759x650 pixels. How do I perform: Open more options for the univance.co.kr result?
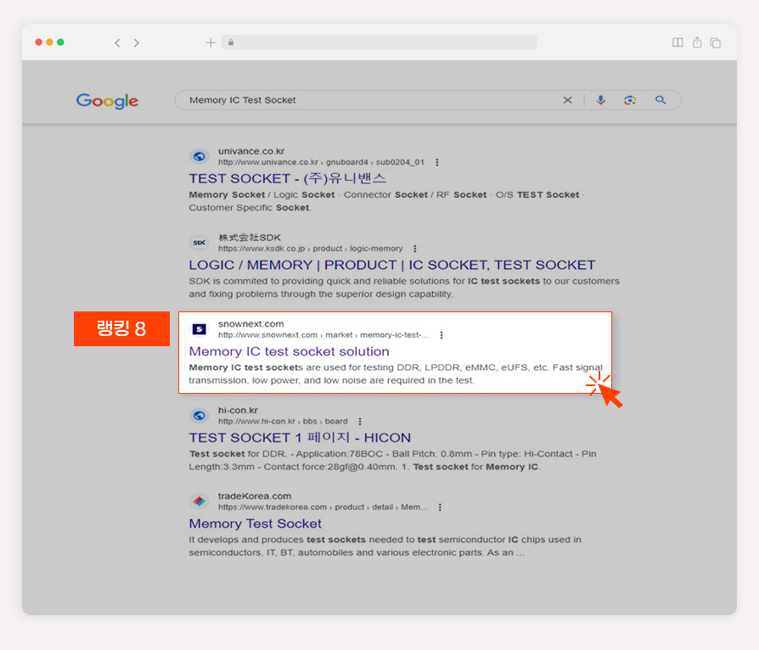point(437,162)
